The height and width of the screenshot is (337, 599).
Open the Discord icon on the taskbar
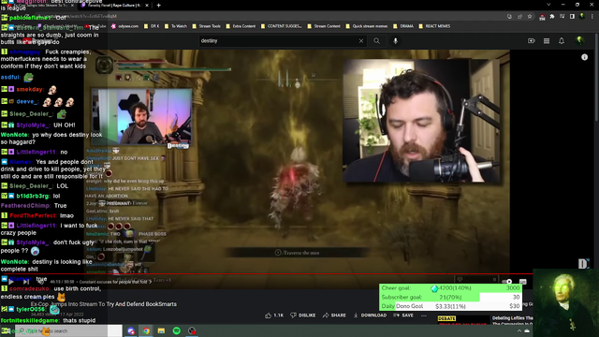point(131,330)
